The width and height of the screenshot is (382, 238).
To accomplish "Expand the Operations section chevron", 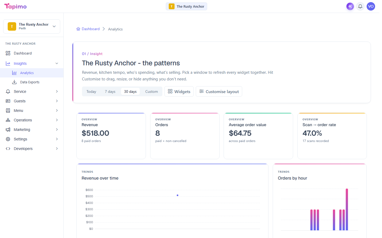I will [x=57, y=120].
